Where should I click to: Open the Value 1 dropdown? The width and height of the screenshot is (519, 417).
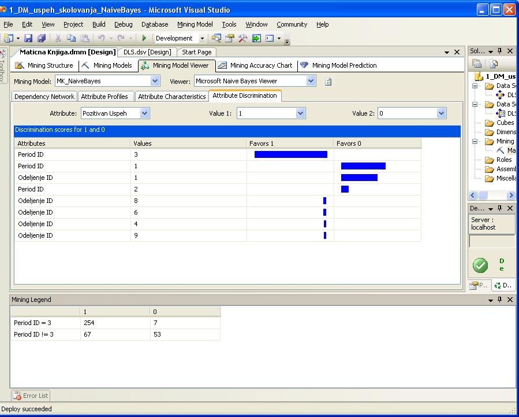(300, 113)
